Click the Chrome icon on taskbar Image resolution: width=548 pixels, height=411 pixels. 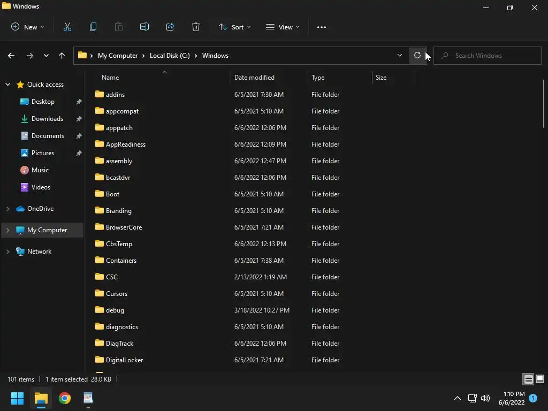click(65, 398)
